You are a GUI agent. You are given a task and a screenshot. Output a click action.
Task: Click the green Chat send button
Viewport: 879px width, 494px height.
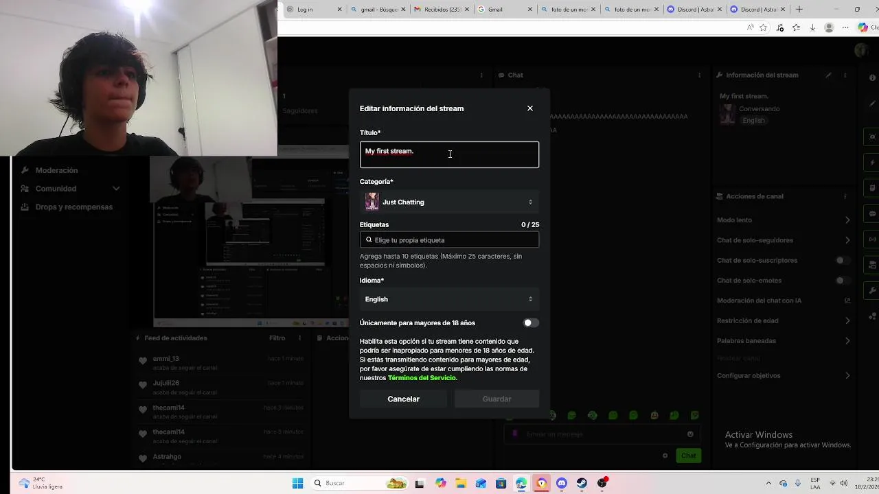pyautogui.click(x=688, y=456)
